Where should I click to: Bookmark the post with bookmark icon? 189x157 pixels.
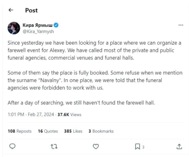click(138, 147)
